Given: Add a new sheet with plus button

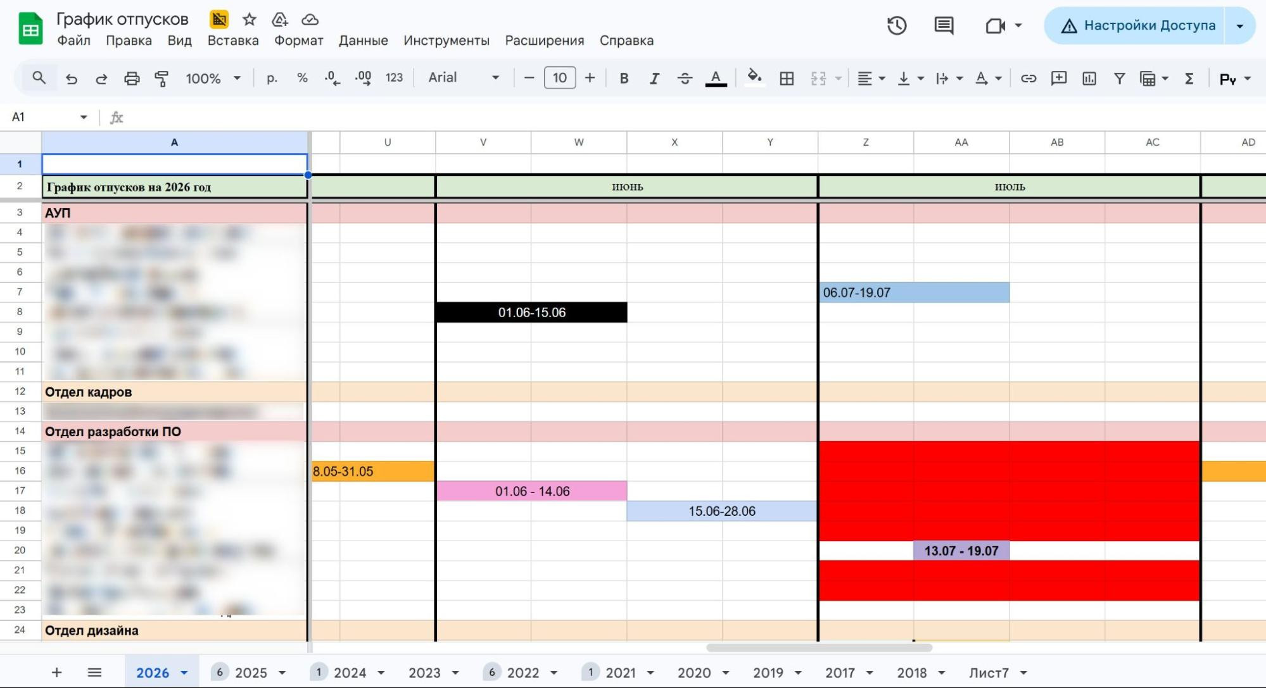Looking at the screenshot, I should [x=56, y=672].
